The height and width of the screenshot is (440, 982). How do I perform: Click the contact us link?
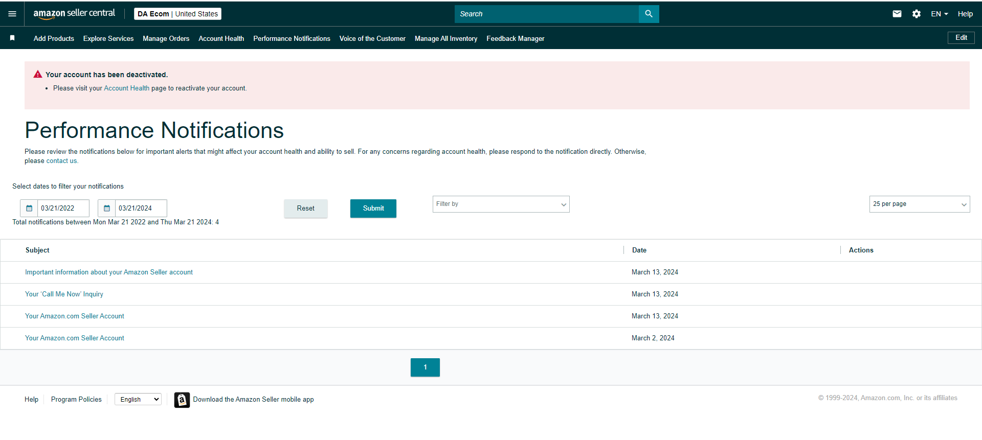[62, 161]
